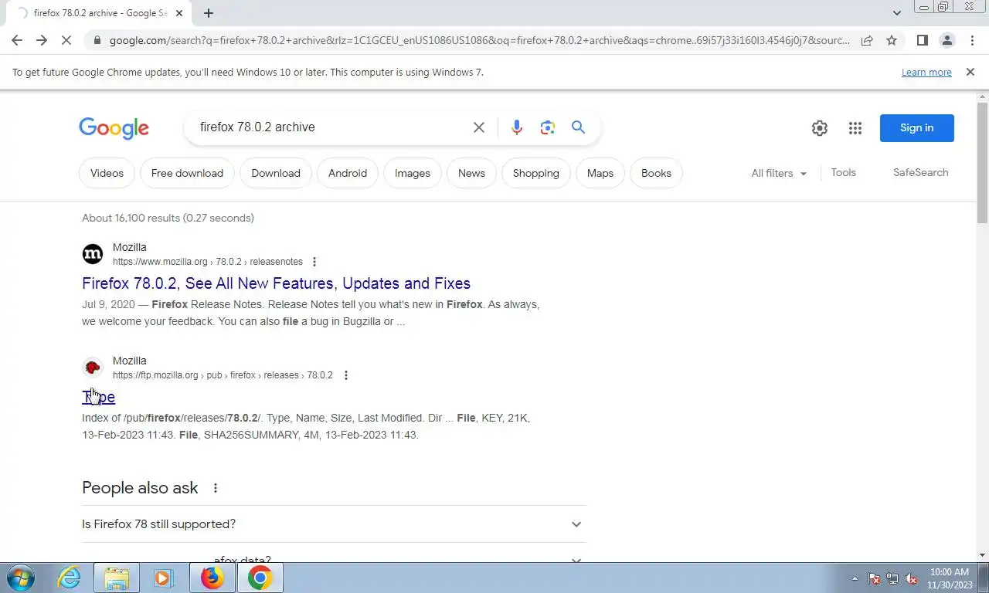Bookmark this page with the star icon
Screen dimensions: 989x593
[892, 40]
